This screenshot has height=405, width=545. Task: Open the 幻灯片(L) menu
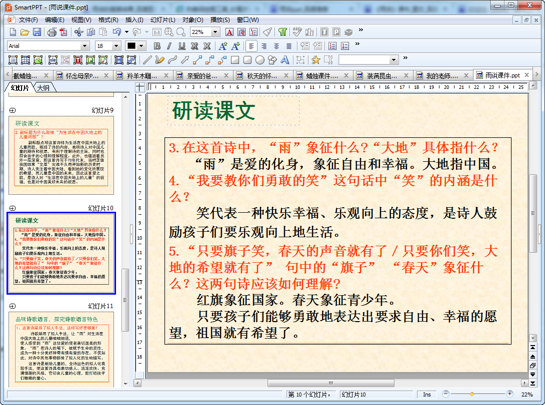[x=162, y=20]
